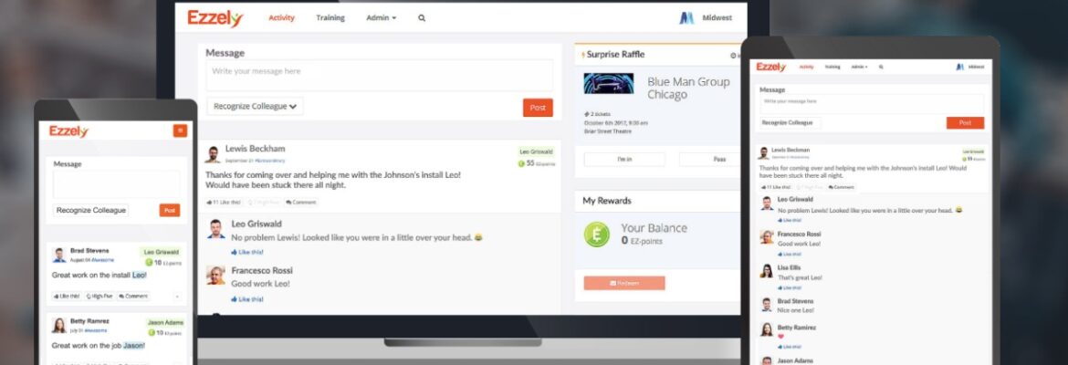Click the 55 EZ-points coin on Lewis Beckham's laptop post
Image resolution: width=1068 pixels, height=365 pixels.
coord(522,163)
